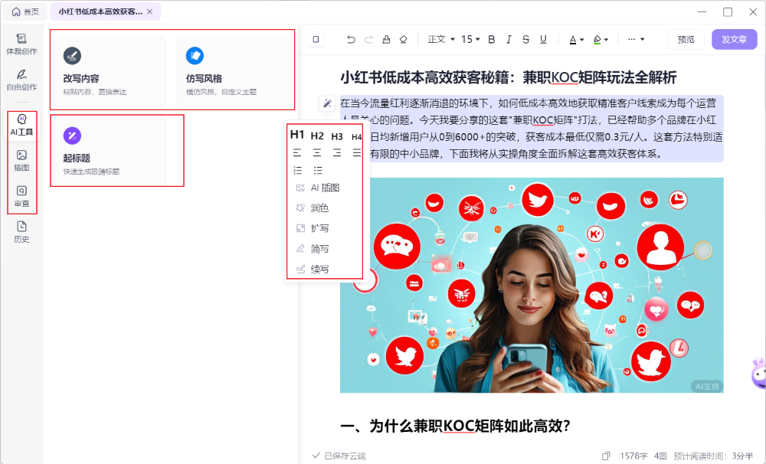The height and width of the screenshot is (464, 766).
Task: Toggle bold formatting
Action: (492, 40)
